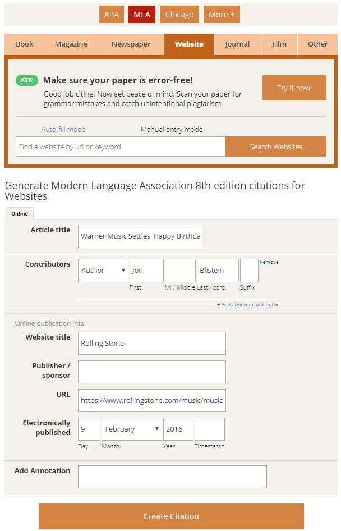Switch to Auto-fill mode
341x531 pixels.
pos(63,129)
